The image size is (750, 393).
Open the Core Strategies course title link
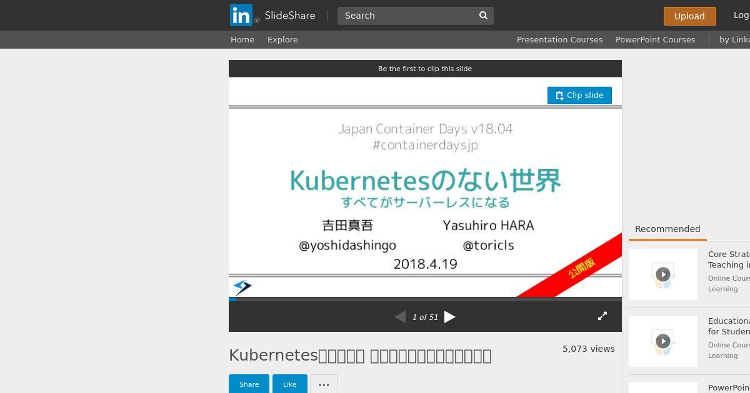click(729, 260)
